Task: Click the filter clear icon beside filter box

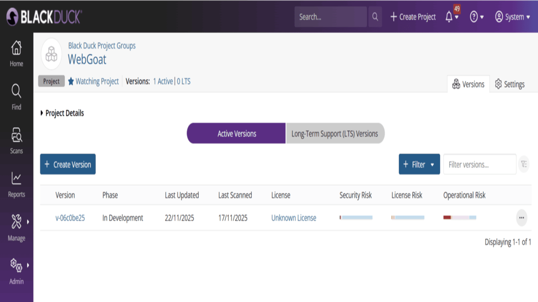Action: click(524, 164)
